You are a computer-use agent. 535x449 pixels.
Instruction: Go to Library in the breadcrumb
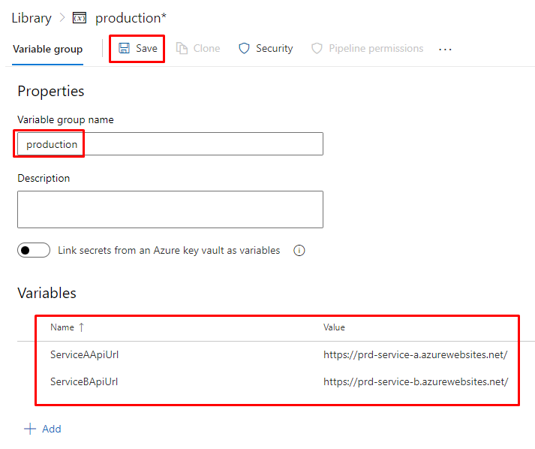point(32,18)
